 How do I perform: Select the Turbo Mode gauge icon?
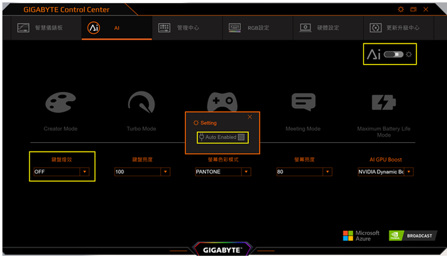click(142, 101)
